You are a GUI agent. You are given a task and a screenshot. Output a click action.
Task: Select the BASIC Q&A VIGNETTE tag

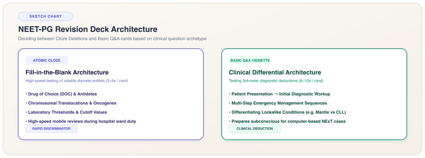coord(250,60)
